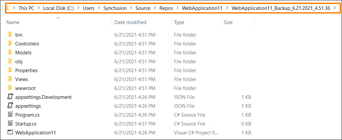Click the WebApplication11 project file icon
The image size is (342, 140).
(10, 132)
